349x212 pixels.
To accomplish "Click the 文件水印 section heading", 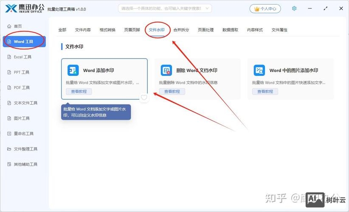I will (74, 47).
